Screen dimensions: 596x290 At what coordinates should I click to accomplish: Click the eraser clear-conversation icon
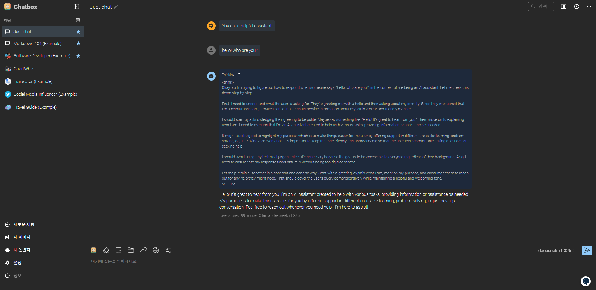(106, 250)
